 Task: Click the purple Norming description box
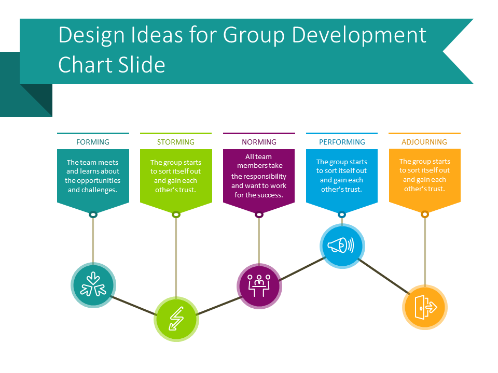point(259,181)
